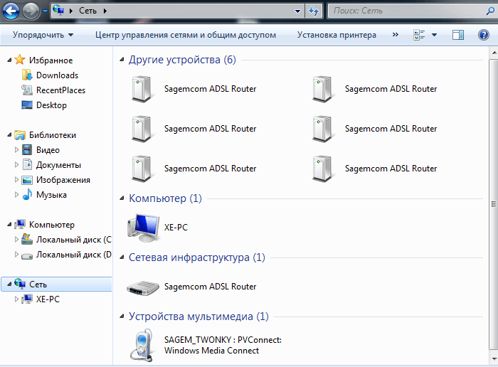The width and height of the screenshot is (498, 367).
Task: Select Desktop in the Избранное list
Action: [51, 105]
